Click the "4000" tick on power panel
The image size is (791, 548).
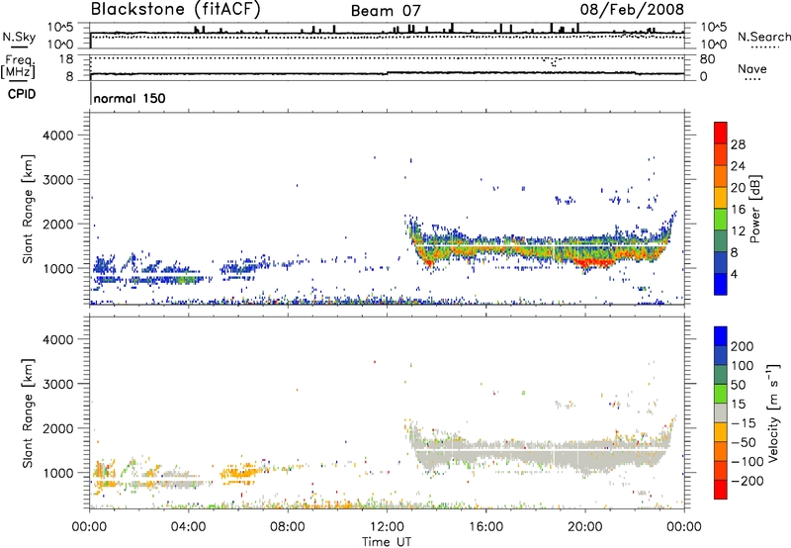58,136
